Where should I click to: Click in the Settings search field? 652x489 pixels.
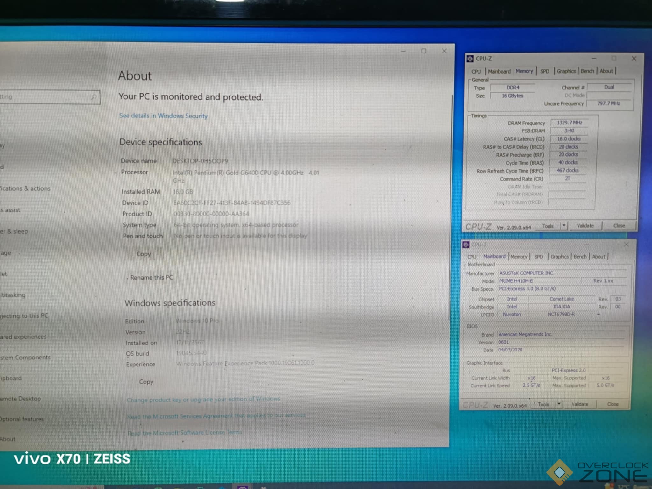[x=45, y=97]
